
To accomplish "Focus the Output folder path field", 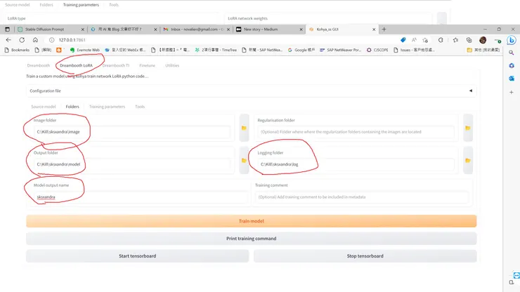I will tap(132, 164).
